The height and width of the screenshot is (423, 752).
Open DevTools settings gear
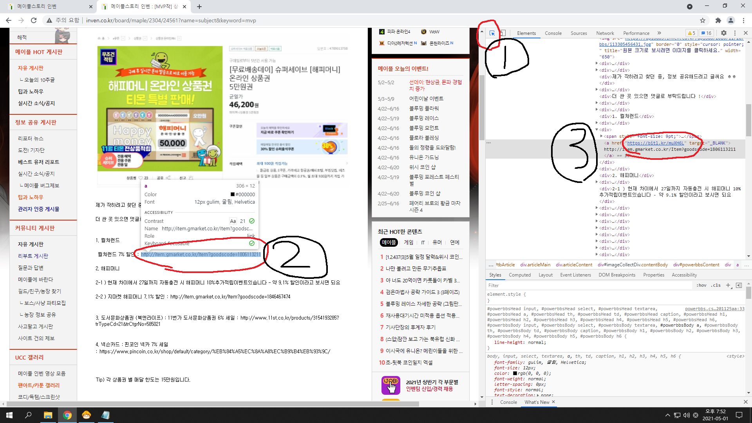724,33
